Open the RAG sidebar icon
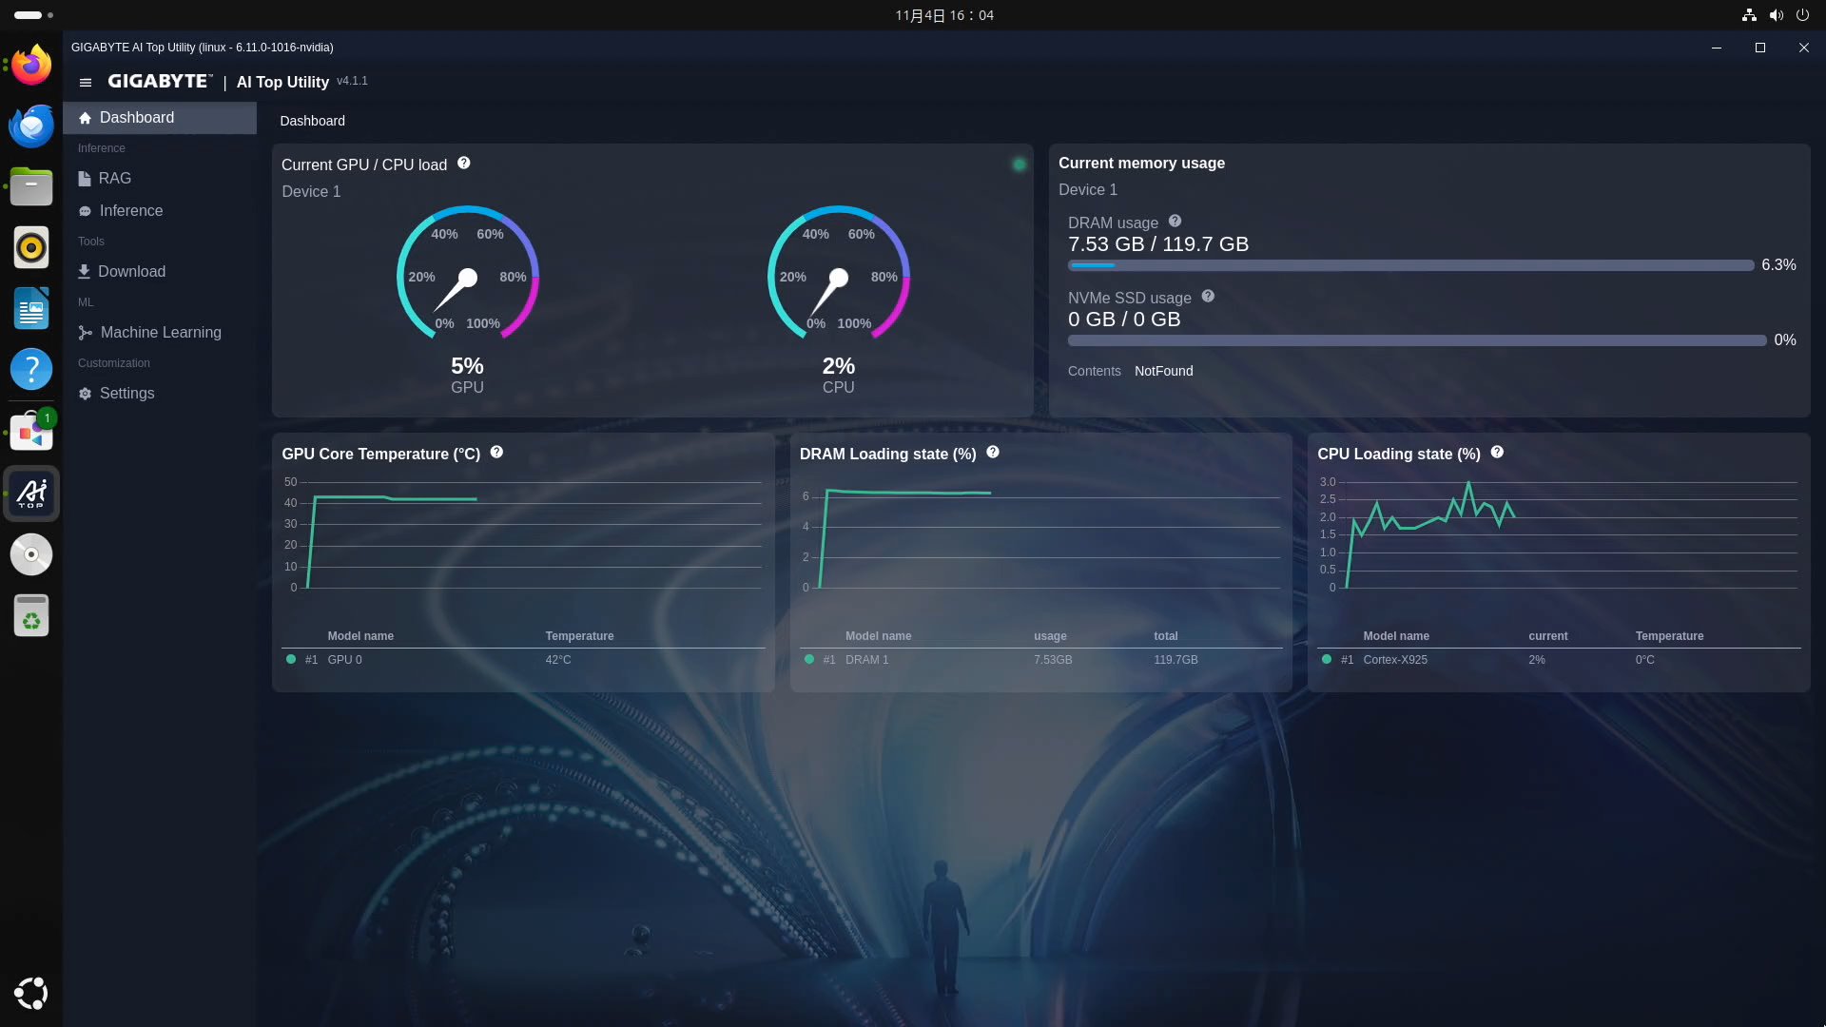 pos(86,178)
